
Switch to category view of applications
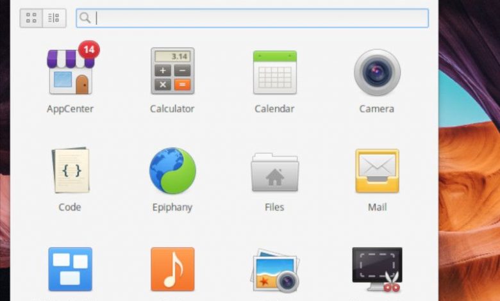(54, 18)
